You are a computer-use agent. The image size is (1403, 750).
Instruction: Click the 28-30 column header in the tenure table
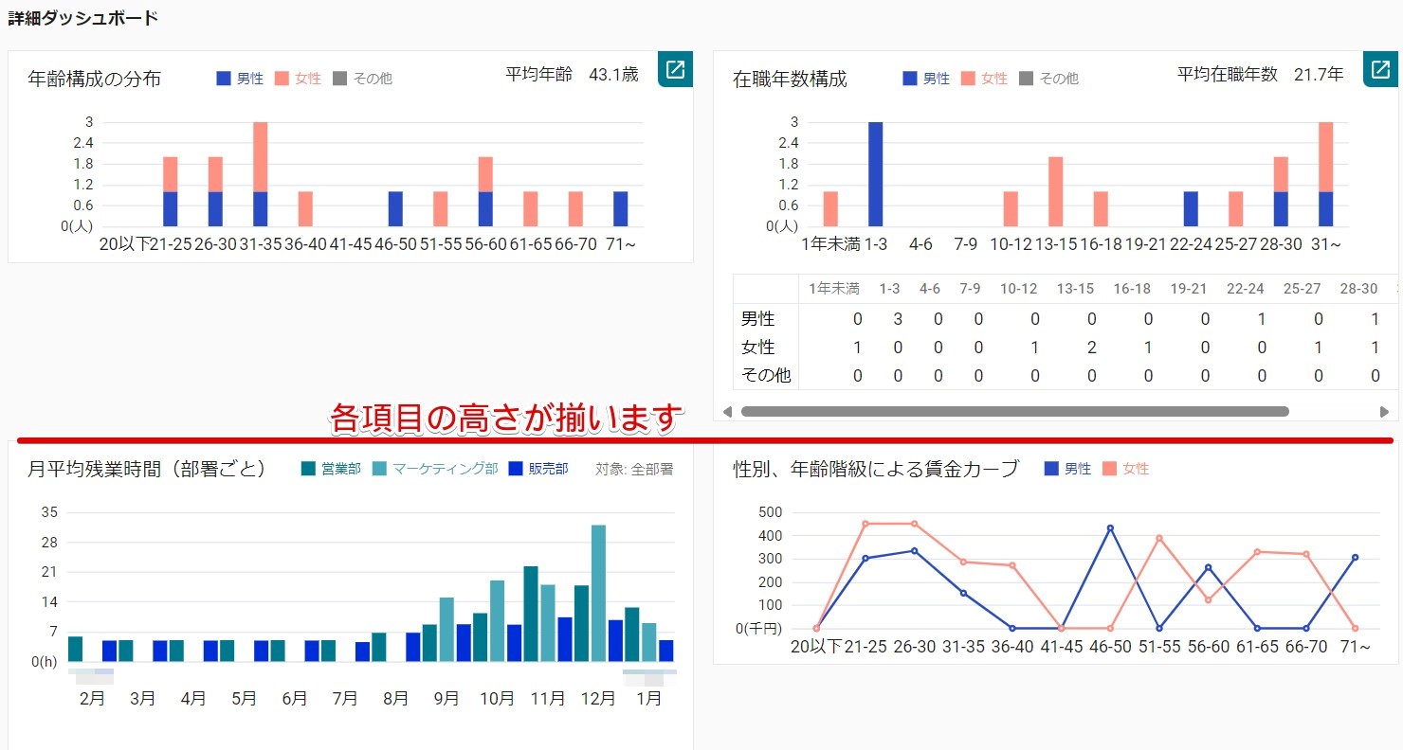pyautogui.click(x=1358, y=289)
